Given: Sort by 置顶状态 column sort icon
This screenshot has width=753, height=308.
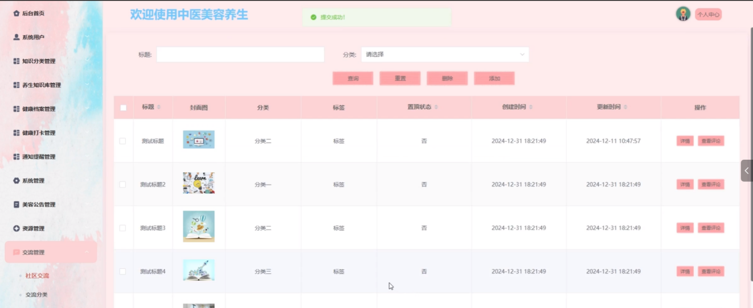Looking at the screenshot, I should [436, 107].
